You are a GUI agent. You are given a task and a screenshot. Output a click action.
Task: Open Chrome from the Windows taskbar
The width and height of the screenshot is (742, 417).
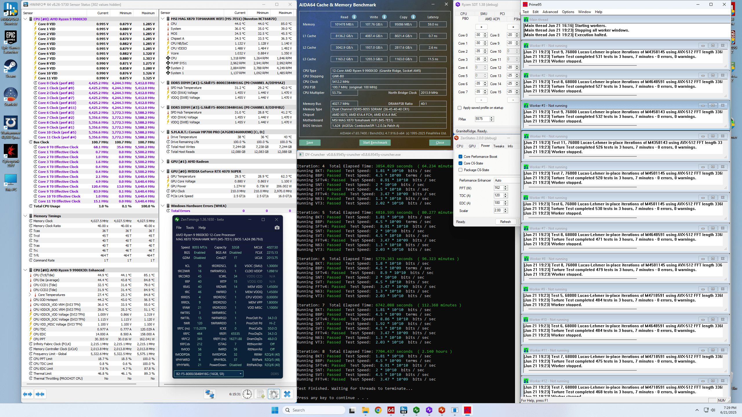coord(378,410)
